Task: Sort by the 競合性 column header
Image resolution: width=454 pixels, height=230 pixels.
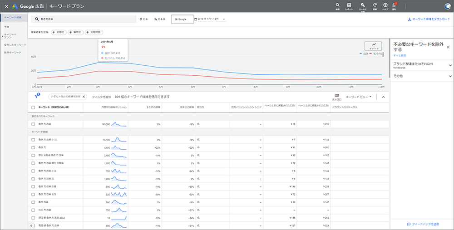Action: pos(200,108)
